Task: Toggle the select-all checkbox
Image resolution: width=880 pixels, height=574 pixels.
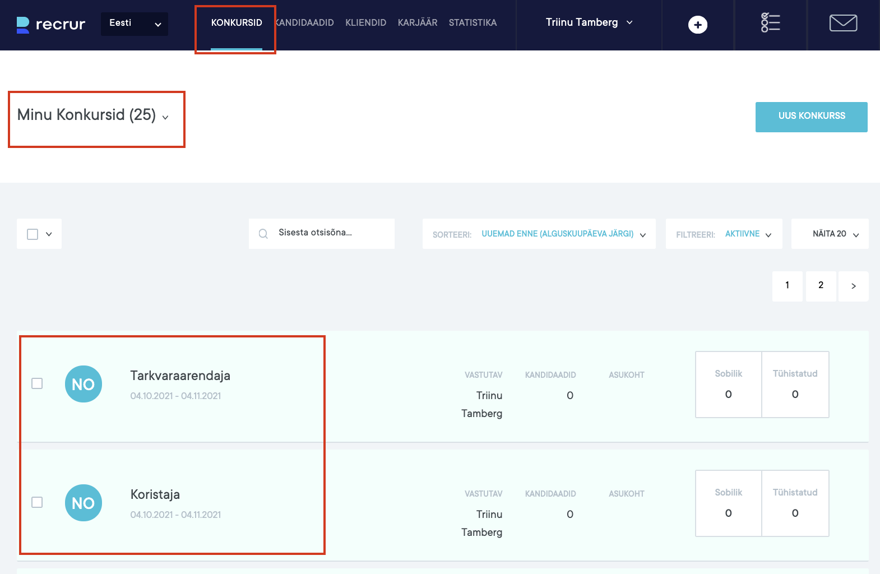Action: [33, 234]
